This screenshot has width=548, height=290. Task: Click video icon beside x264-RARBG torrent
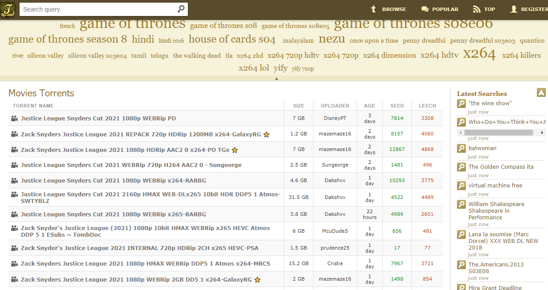click(x=15, y=180)
